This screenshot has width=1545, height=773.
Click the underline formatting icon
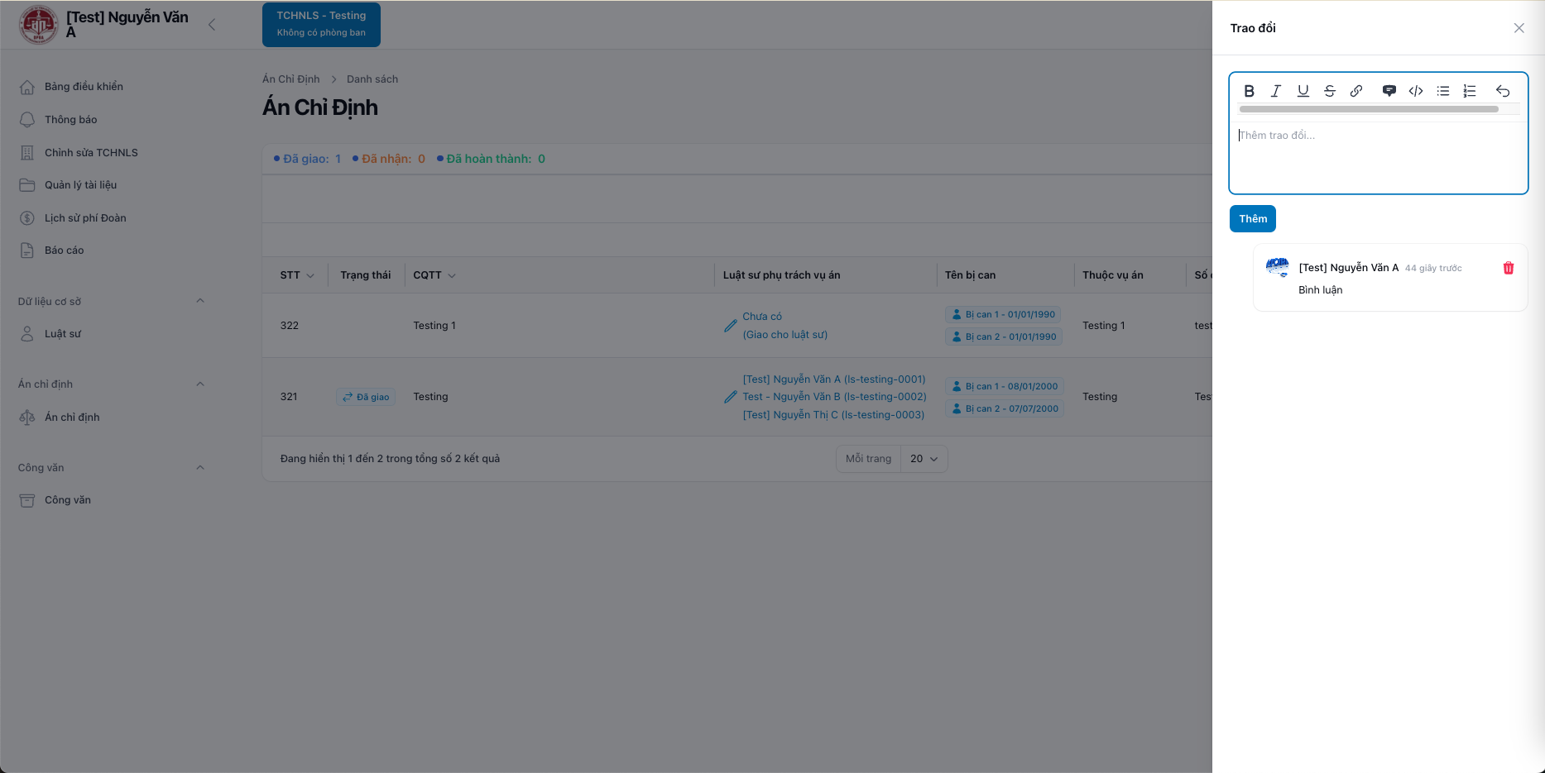click(1303, 91)
